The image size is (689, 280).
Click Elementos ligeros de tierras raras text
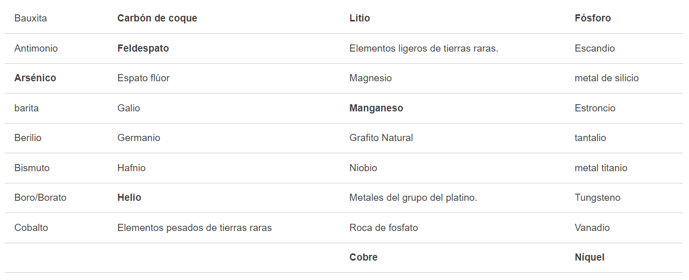(424, 49)
